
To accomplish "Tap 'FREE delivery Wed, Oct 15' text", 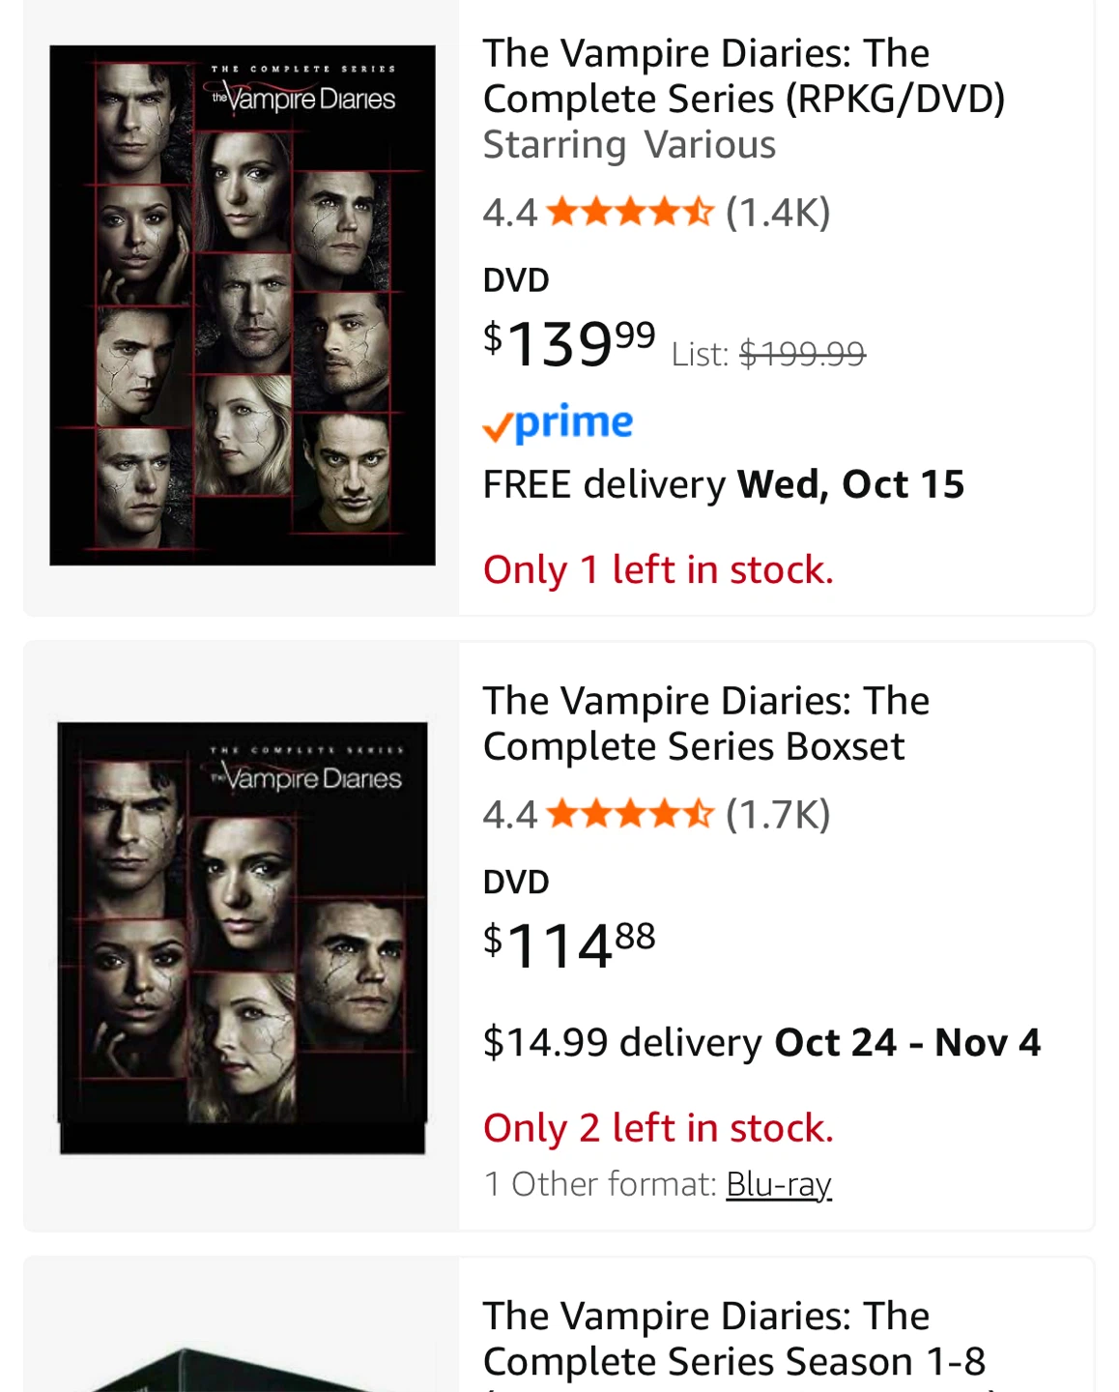I will point(723,484).
